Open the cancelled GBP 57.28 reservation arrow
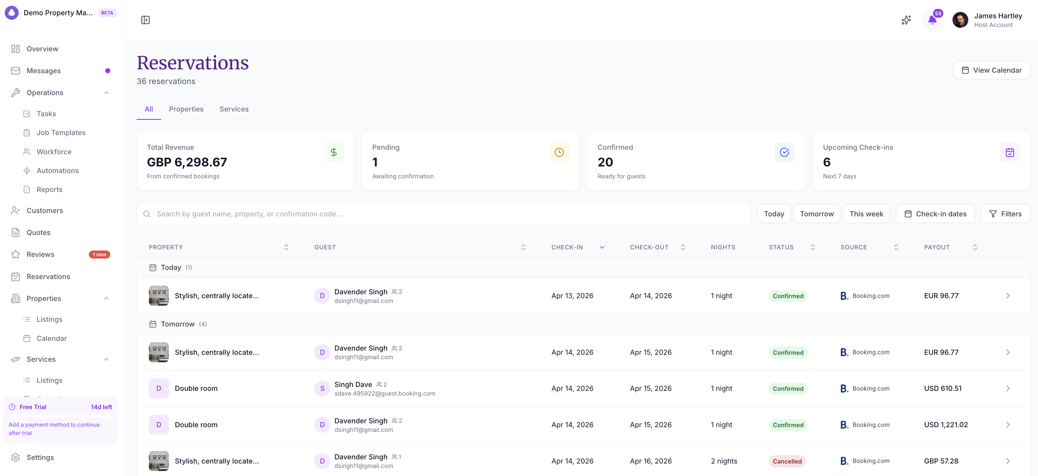Screen dimensions: 1038x476 click(x=1008, y=461)
